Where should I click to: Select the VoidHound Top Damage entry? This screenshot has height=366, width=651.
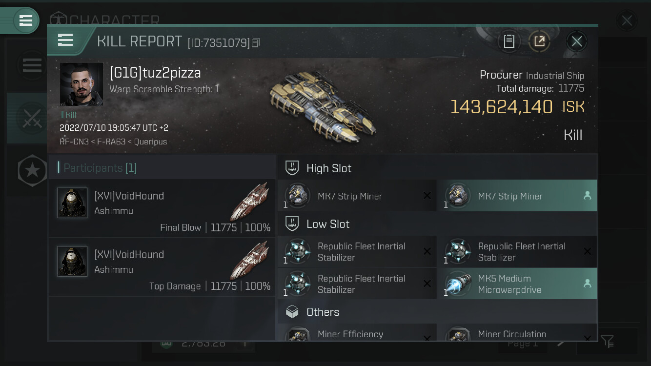point(162,267)
